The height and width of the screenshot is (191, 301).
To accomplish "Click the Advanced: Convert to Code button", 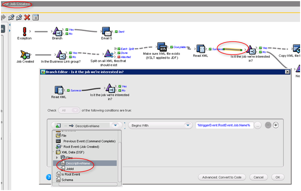I will (222, 177).
